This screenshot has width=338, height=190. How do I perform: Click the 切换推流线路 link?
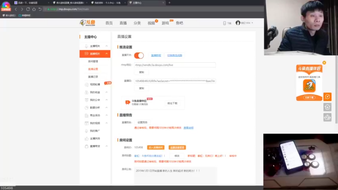(174, 55)
